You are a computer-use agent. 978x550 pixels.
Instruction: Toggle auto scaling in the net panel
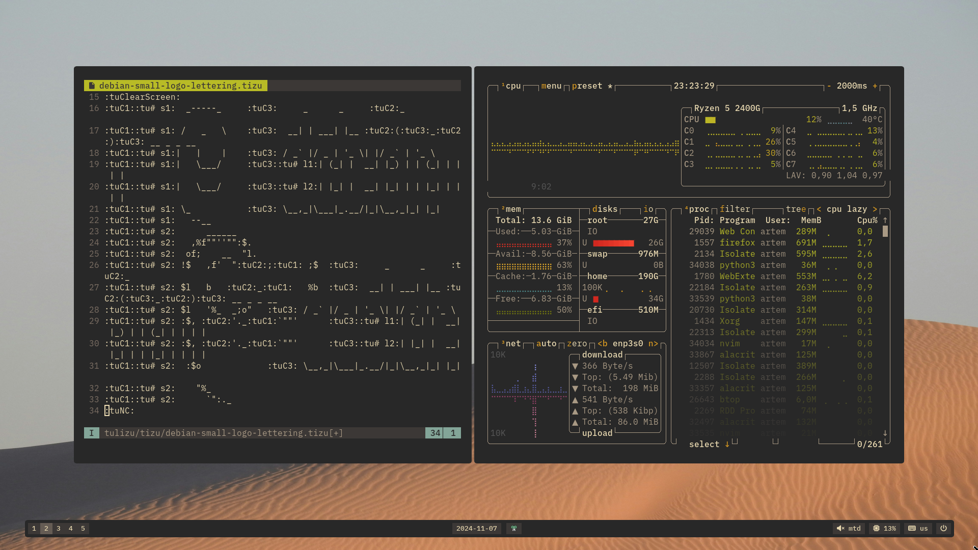547,344
